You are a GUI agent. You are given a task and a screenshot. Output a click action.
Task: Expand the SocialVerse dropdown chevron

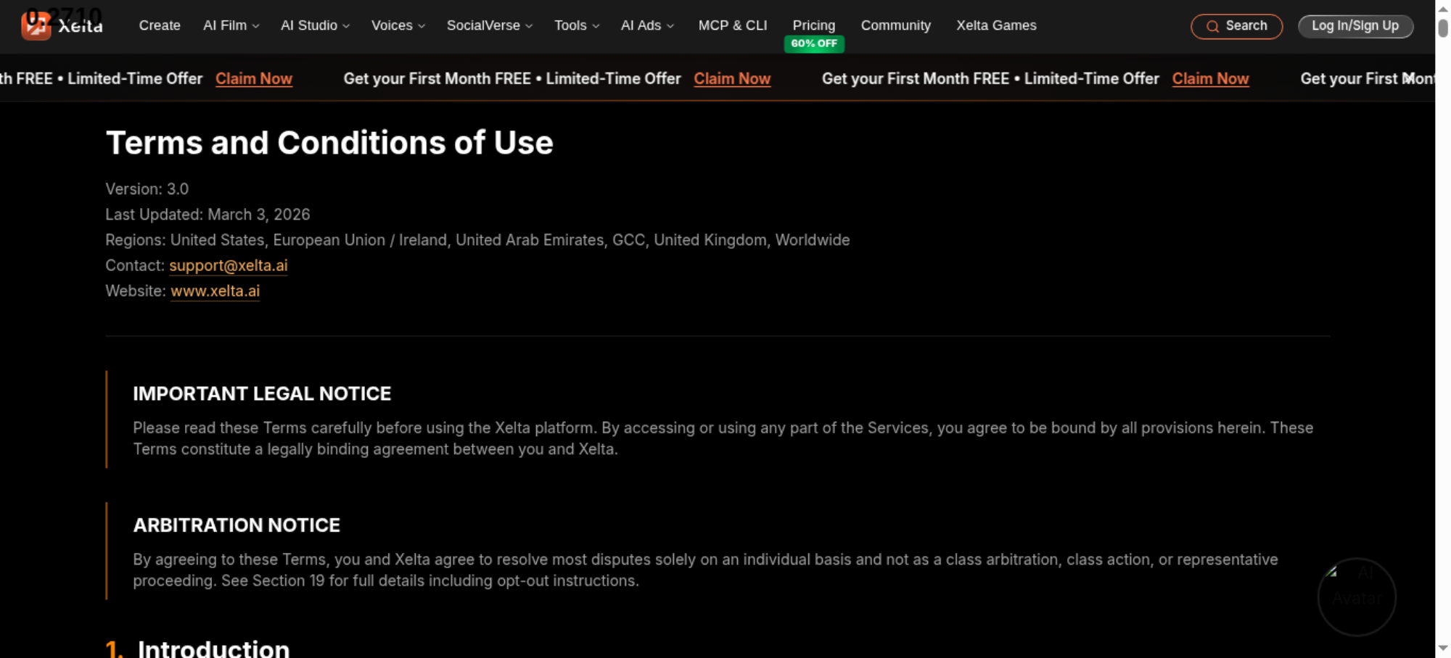pos(529,26)
